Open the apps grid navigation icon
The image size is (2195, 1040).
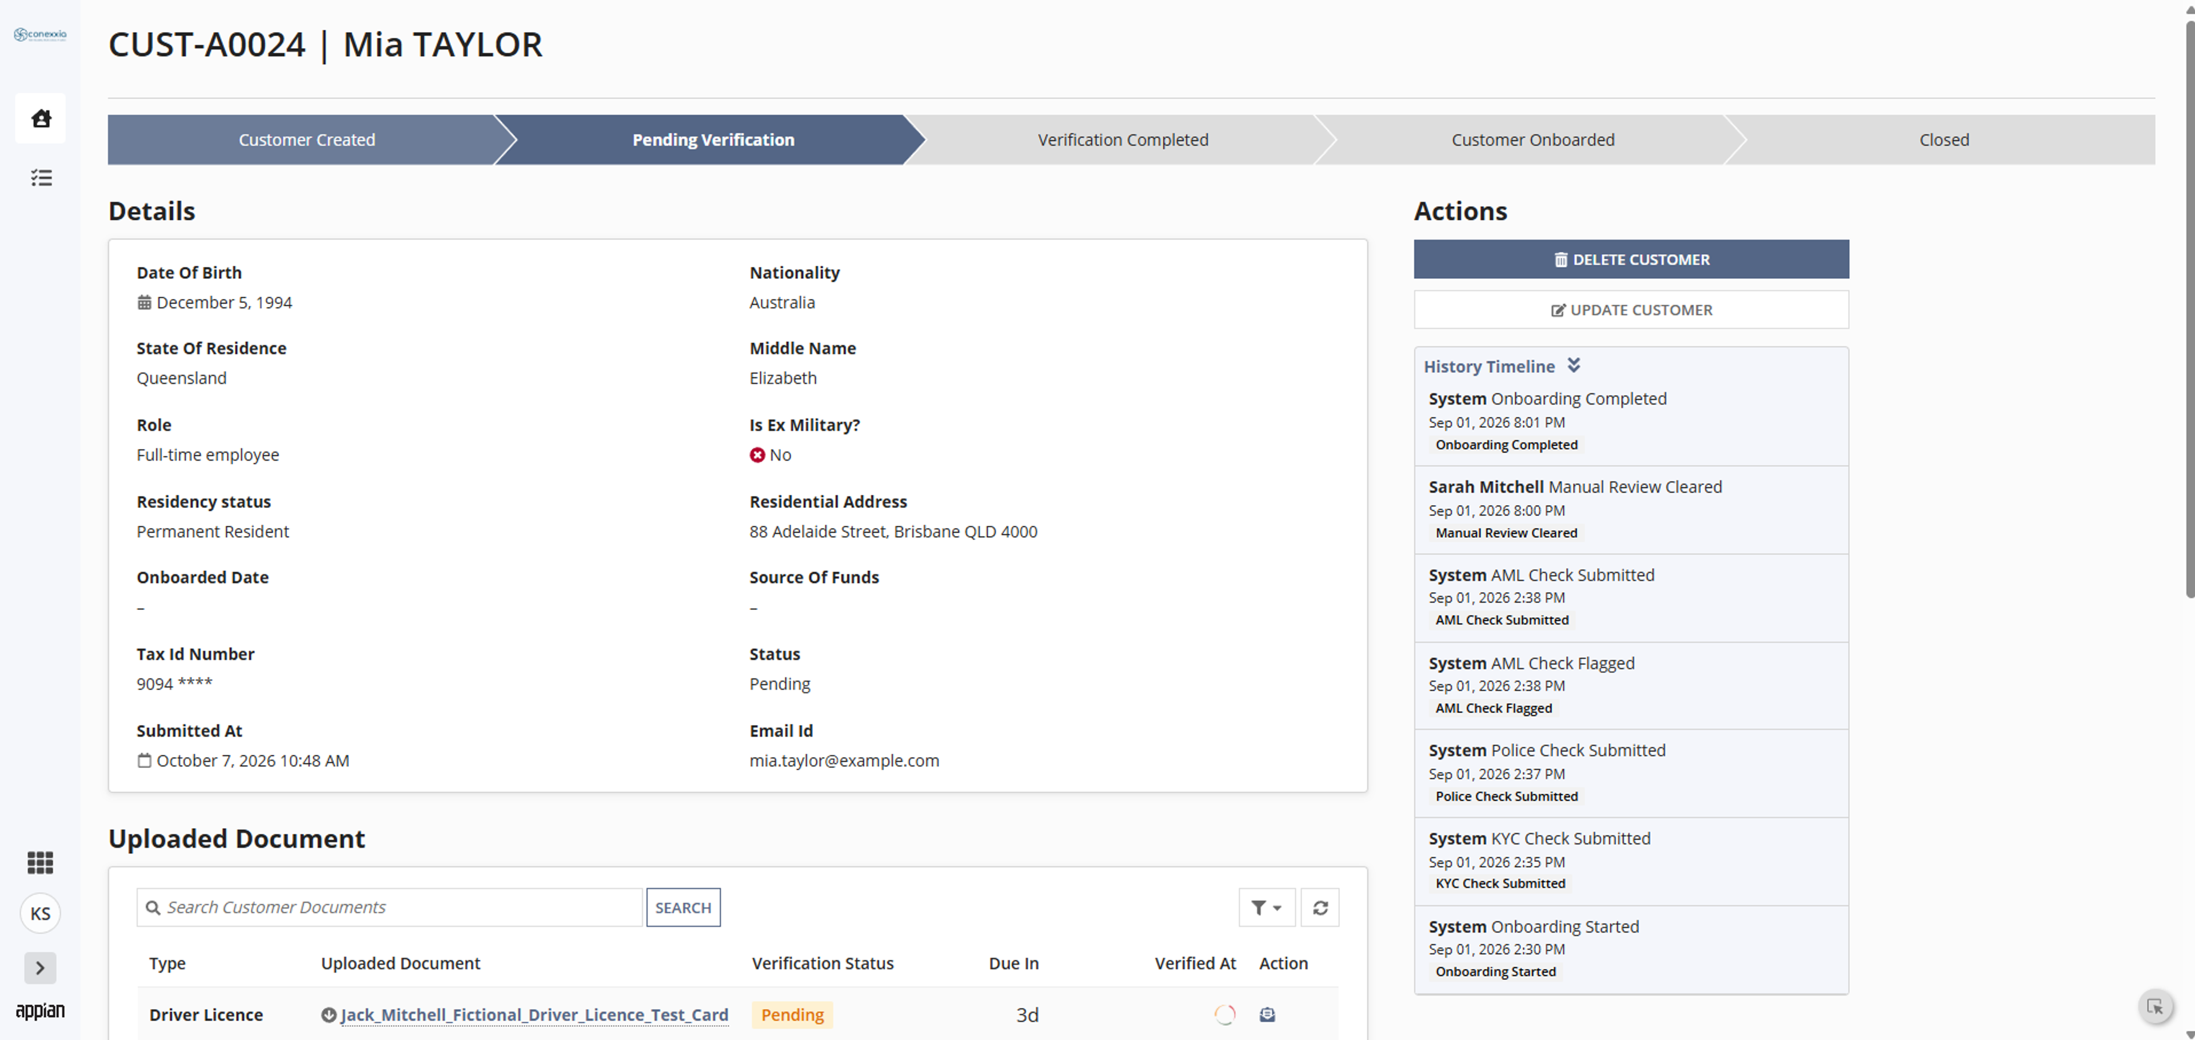[40, 862]
